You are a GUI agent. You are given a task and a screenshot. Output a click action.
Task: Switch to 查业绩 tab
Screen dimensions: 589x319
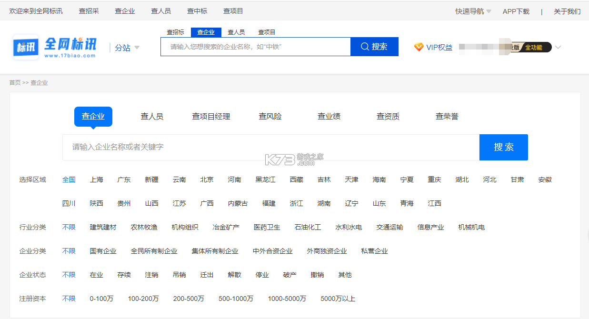click(329, 116)
